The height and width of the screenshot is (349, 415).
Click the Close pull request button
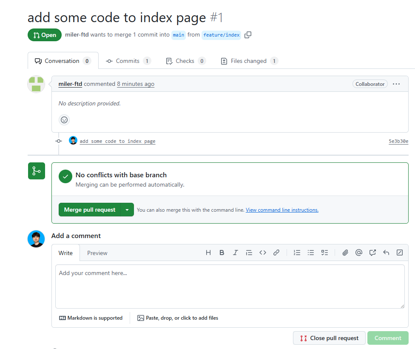point(329,338)
